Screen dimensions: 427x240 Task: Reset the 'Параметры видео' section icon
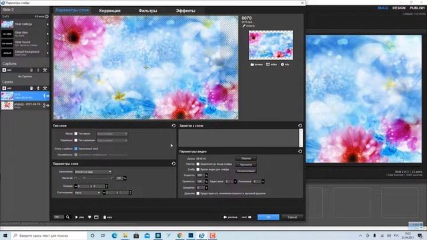[x=300, y=151]
